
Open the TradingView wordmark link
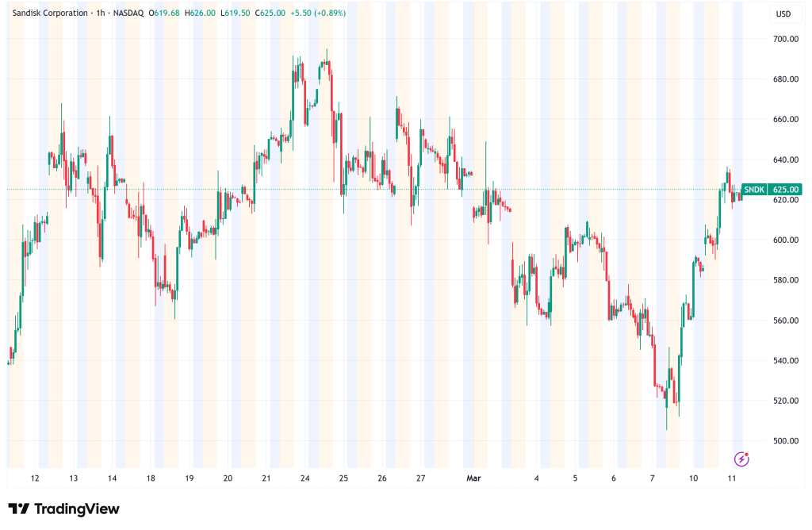75,508
